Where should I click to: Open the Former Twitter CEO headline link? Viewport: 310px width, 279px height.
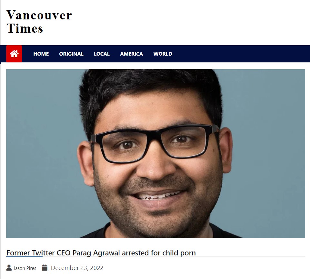tap(101, 253)
